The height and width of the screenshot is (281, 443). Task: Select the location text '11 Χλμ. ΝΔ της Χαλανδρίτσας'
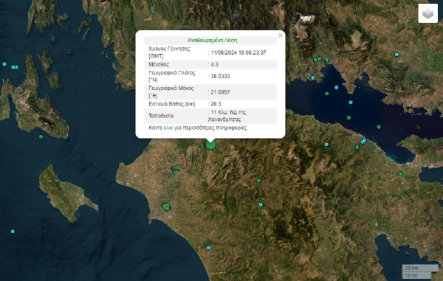(x=227, y=116)
